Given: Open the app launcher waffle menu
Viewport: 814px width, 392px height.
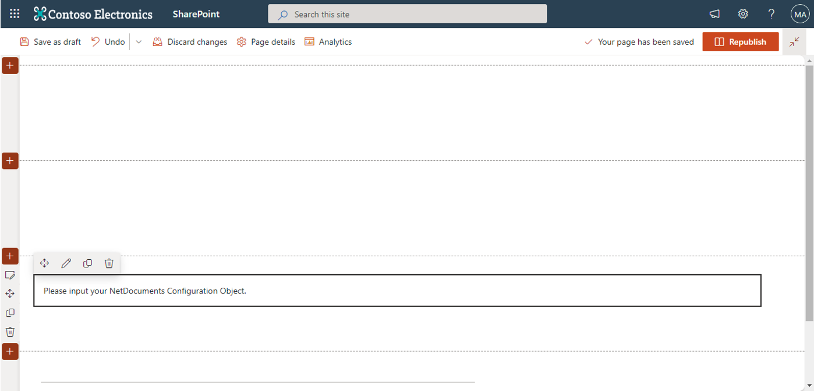Looking at the screenshot, I should coord(15,14).
